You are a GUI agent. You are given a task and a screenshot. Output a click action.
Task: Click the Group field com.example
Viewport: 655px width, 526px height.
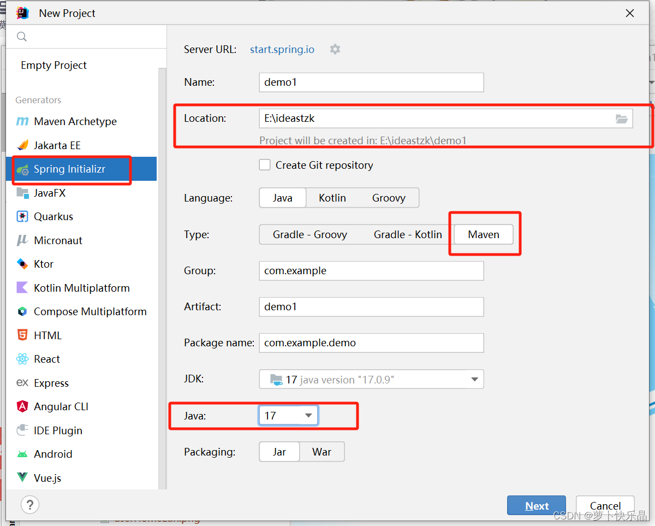tap(371, 270)
